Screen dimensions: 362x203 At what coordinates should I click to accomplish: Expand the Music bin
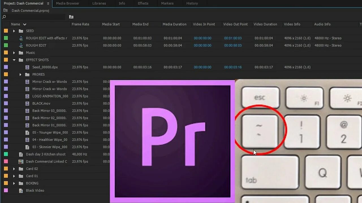click(x=14, y=53)
